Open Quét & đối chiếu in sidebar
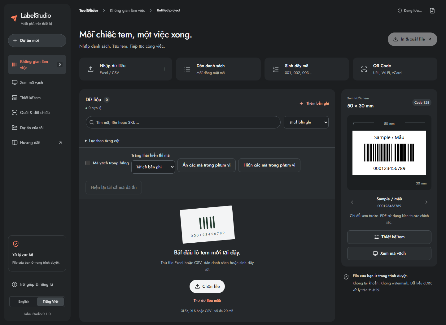 point(37,113)
